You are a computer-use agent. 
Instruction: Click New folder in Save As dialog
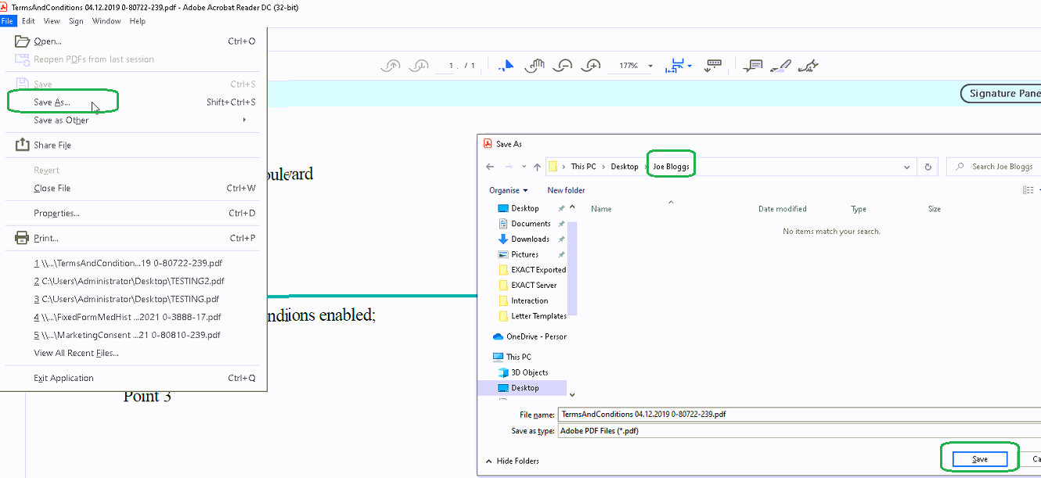tap(566, 190)
